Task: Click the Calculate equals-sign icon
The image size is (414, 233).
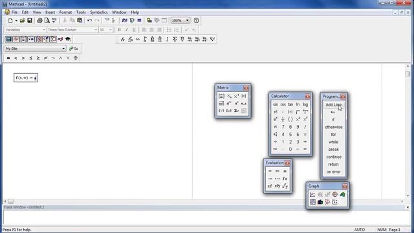Action: pos(139,20)
